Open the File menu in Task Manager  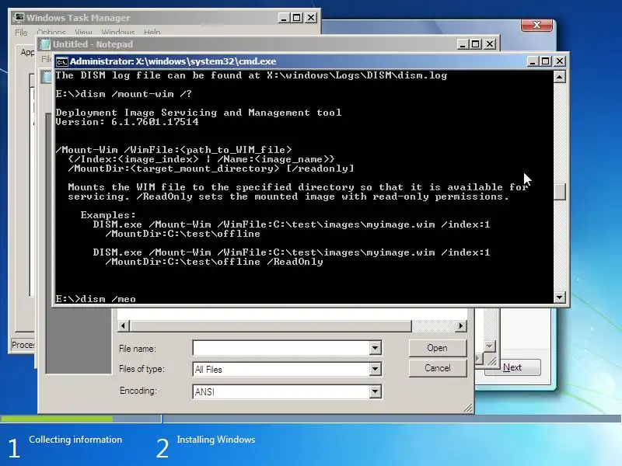coord(21,32)
